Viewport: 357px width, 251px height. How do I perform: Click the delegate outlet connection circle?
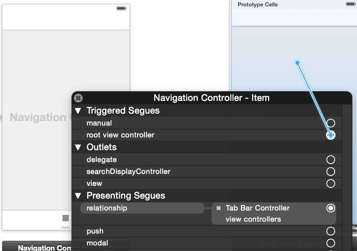[x=330, y=160]
